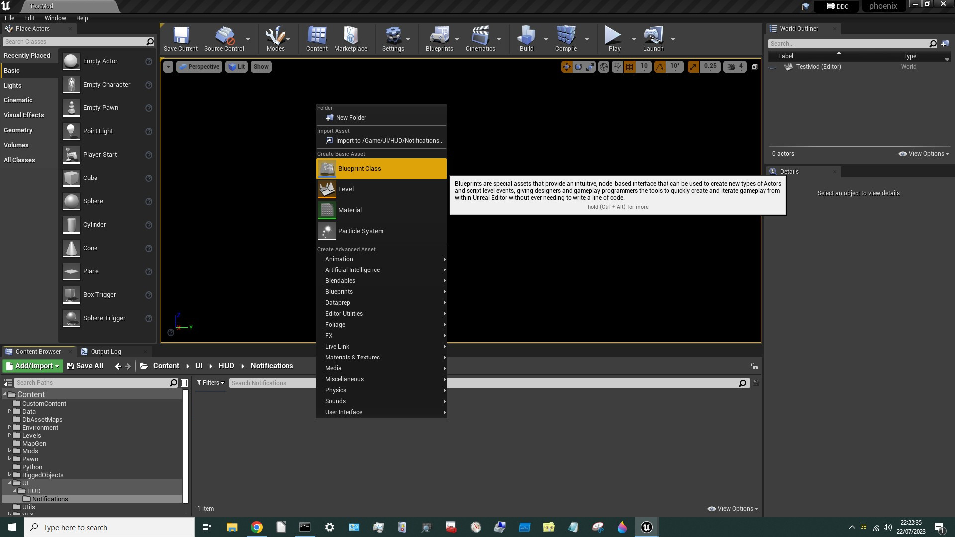Image resolution: width=955 pixels, height=537 pixels.
Task: Open Window menu in menu bar
Action: [x=55, y=18]
